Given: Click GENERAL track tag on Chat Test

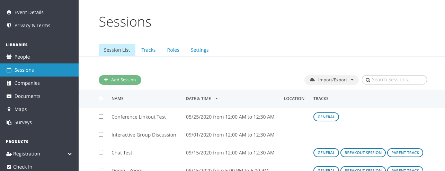Looking at the screenshot, I should 326,153.
